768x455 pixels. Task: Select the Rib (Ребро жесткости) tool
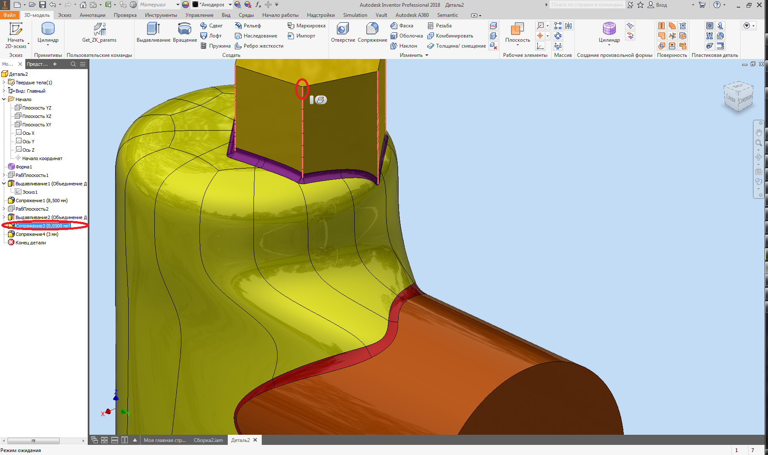click(x=259, y=46)
